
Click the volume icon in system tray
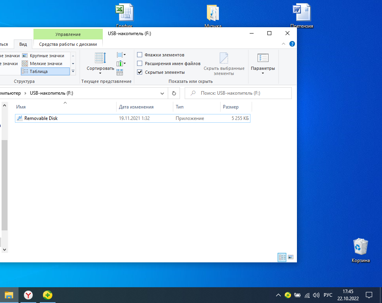(x=315, y=295)
